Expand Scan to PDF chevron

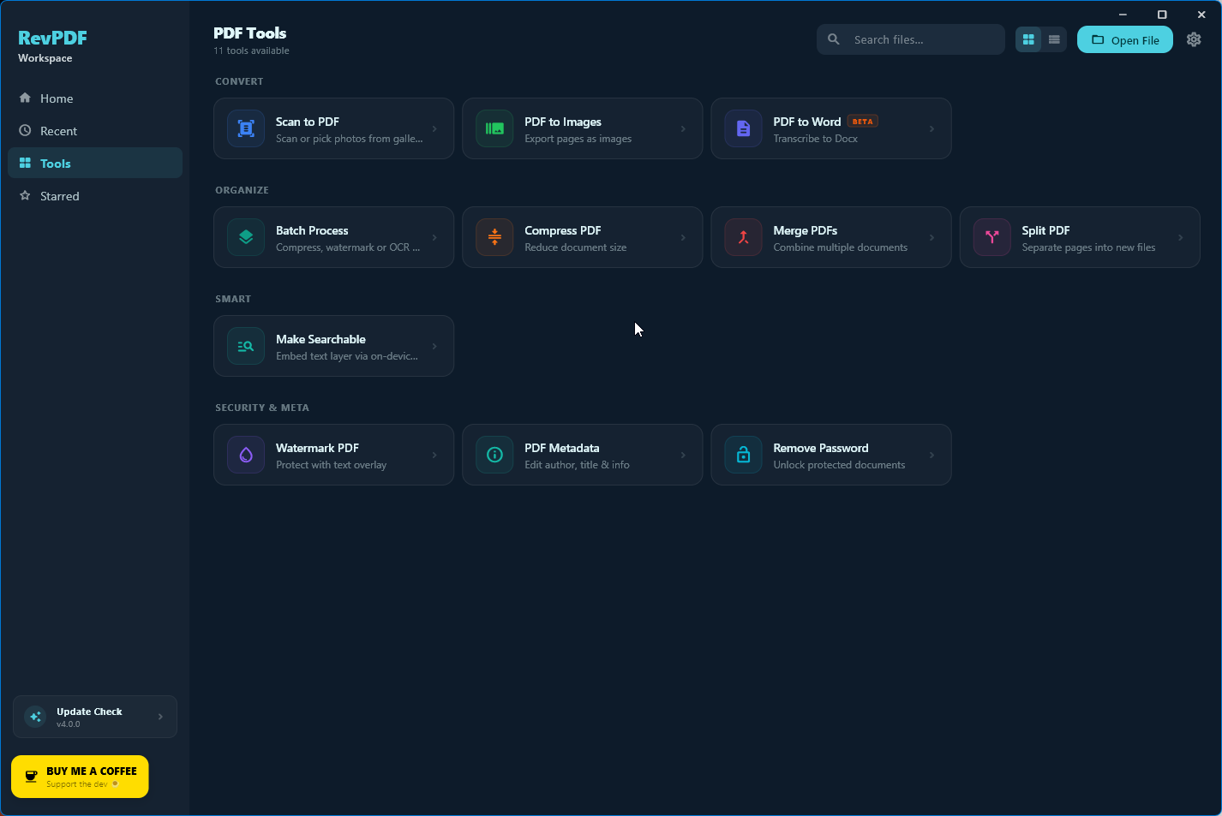[x=434, y=128]
